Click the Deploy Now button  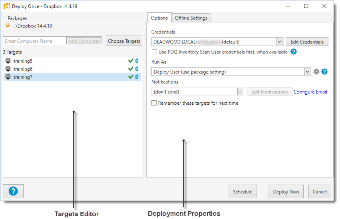click(286, 191)
